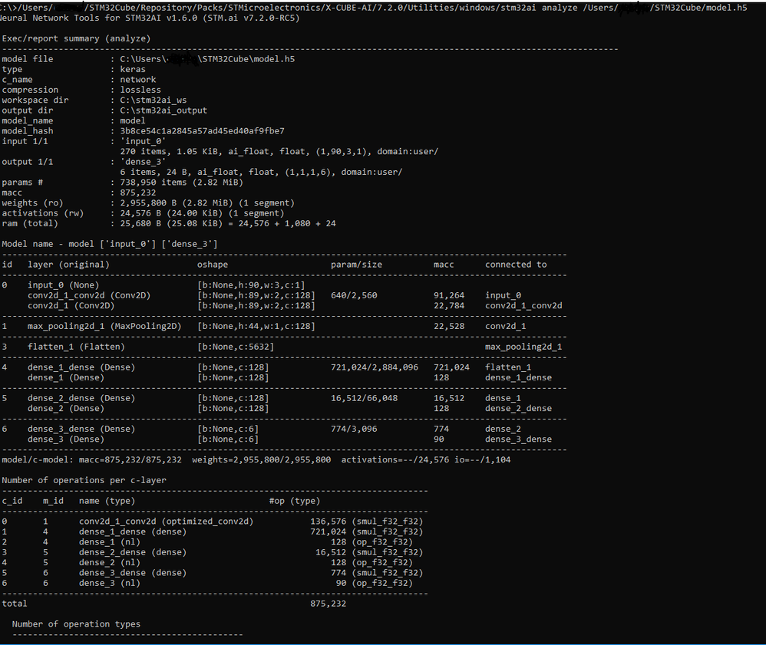
Task: Click the 'oshape' column header
Action: pos(213,265)
